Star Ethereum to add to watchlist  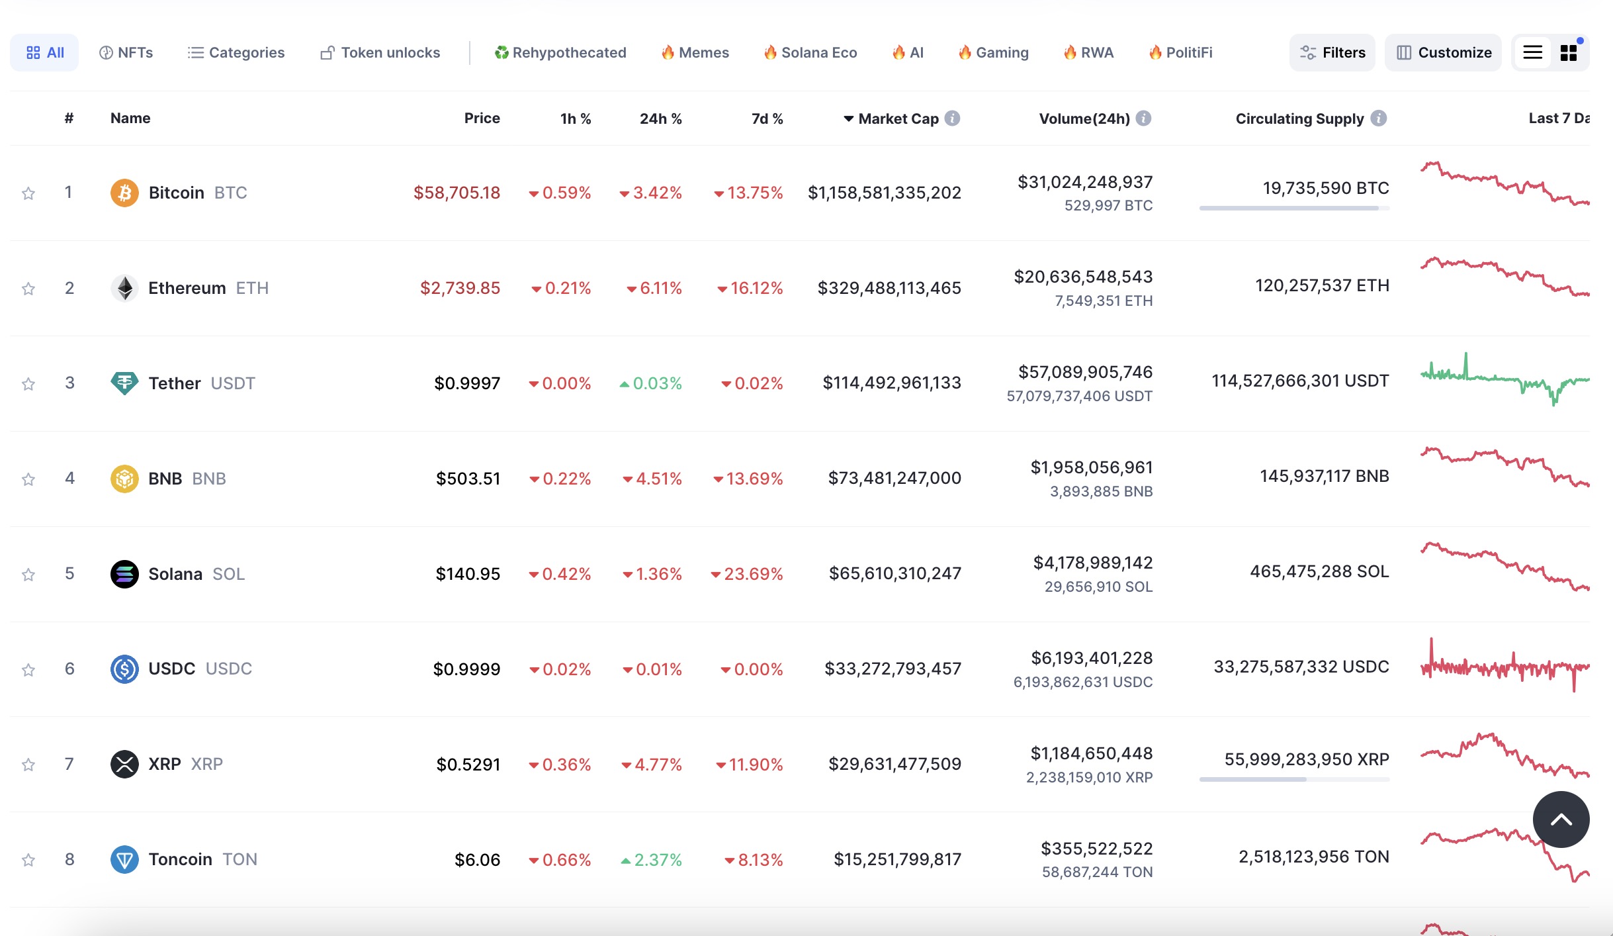pyautogui.click(x=28, y=289)
